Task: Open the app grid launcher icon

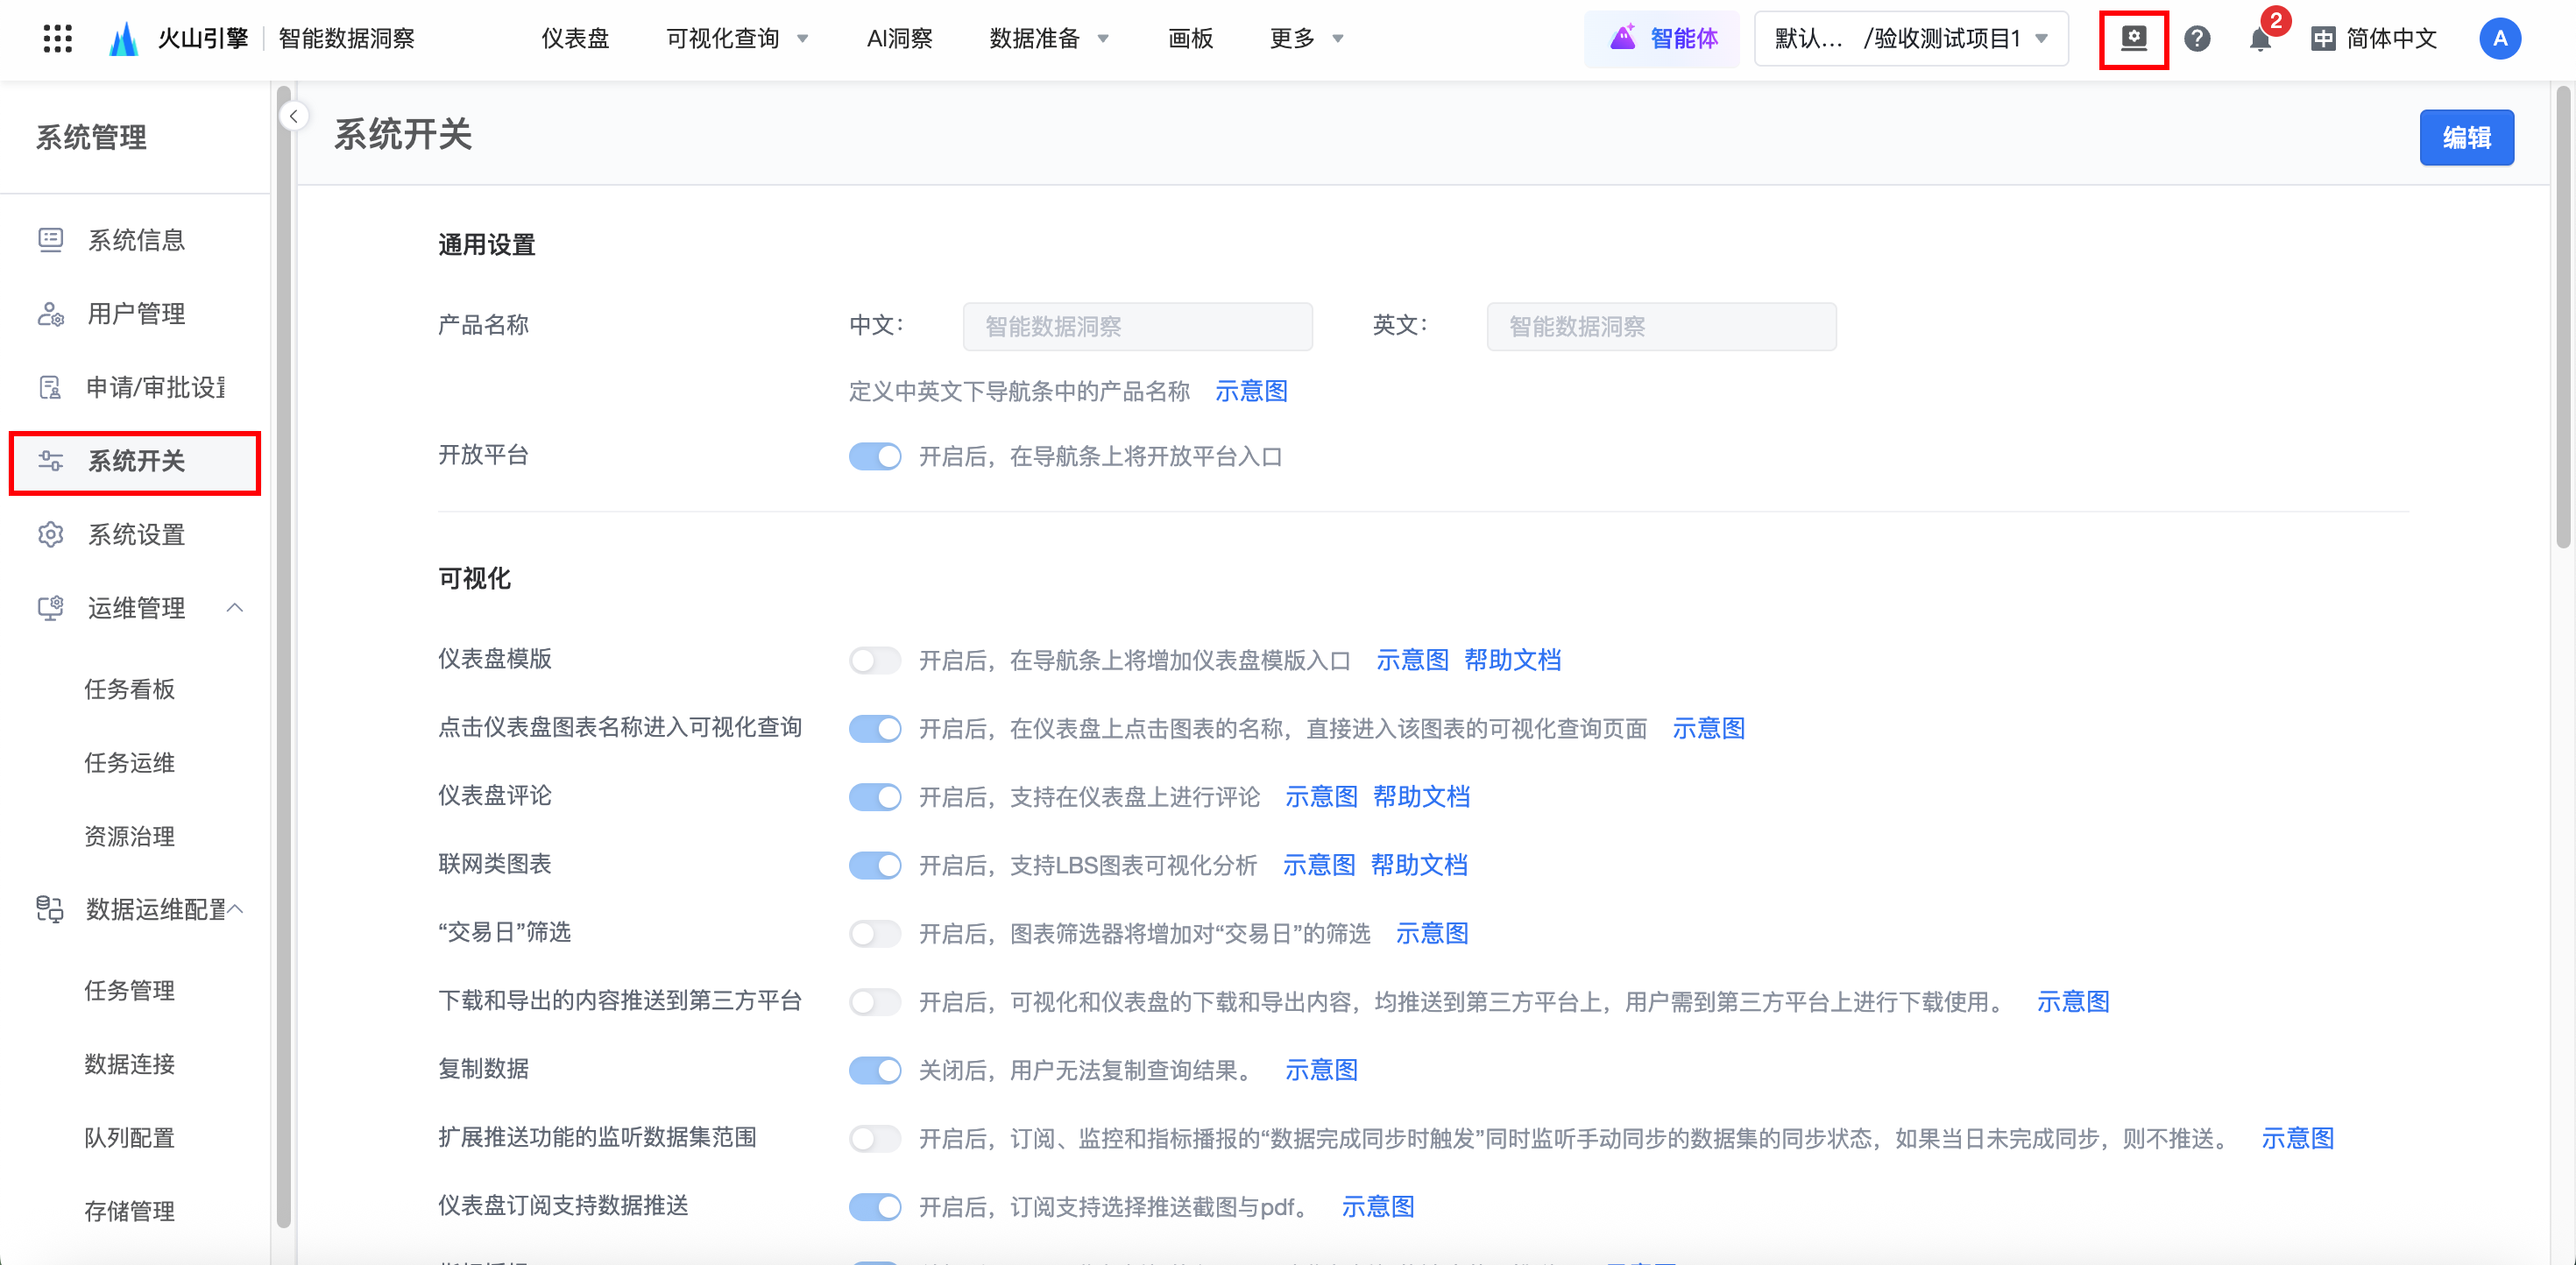Action: tap(57, 39)
